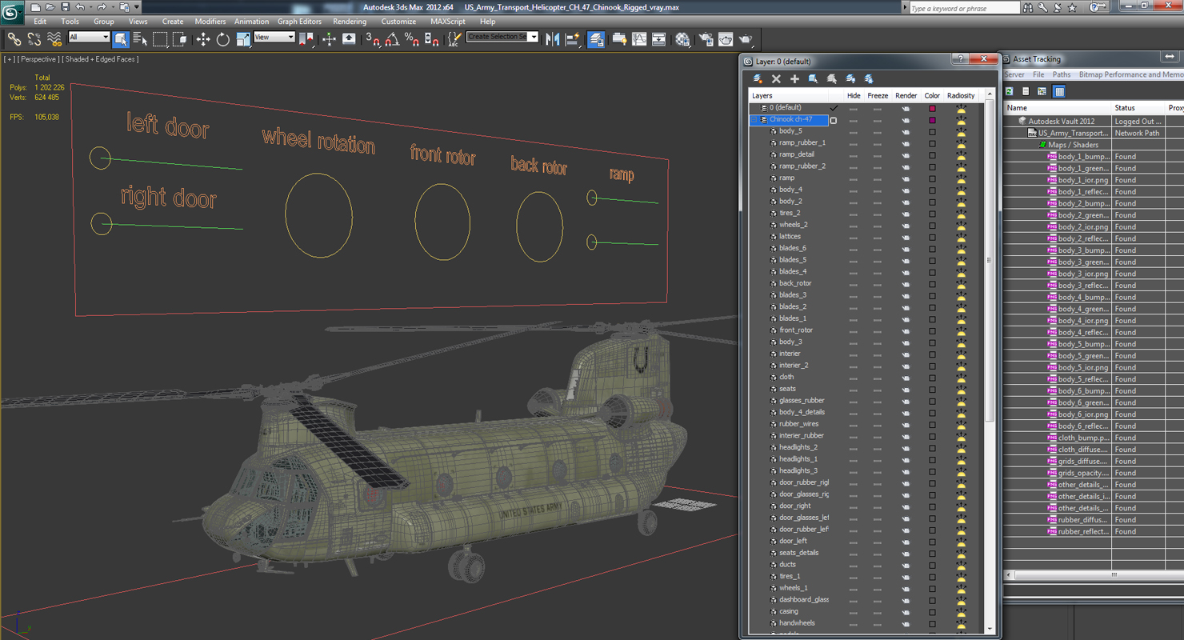Image resolution: width=1184 pixels, height=640 pixels.
Task: Open Bitmap Performance and Memory menu
Action: tap(1130, 74)
